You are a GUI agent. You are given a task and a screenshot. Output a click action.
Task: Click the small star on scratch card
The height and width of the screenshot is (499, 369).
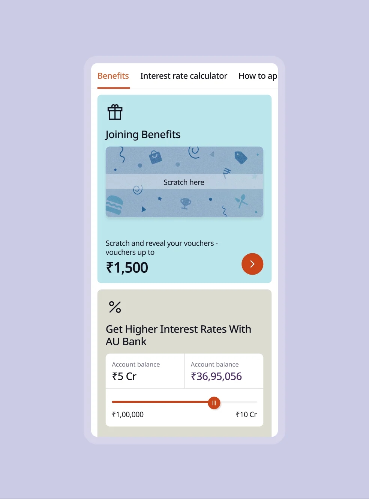pos(160,198)
